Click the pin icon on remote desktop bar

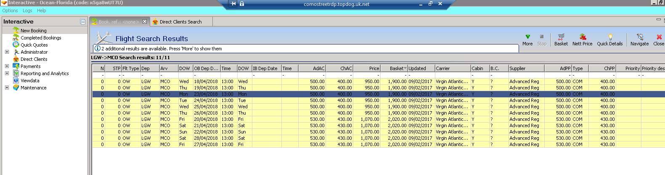click(233, 4)
